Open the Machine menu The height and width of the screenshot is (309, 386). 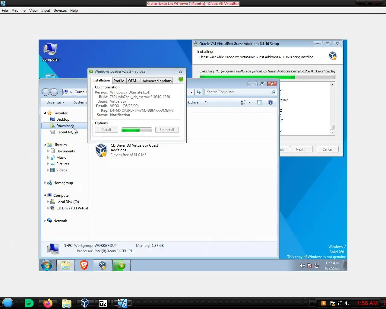[18, 10]
